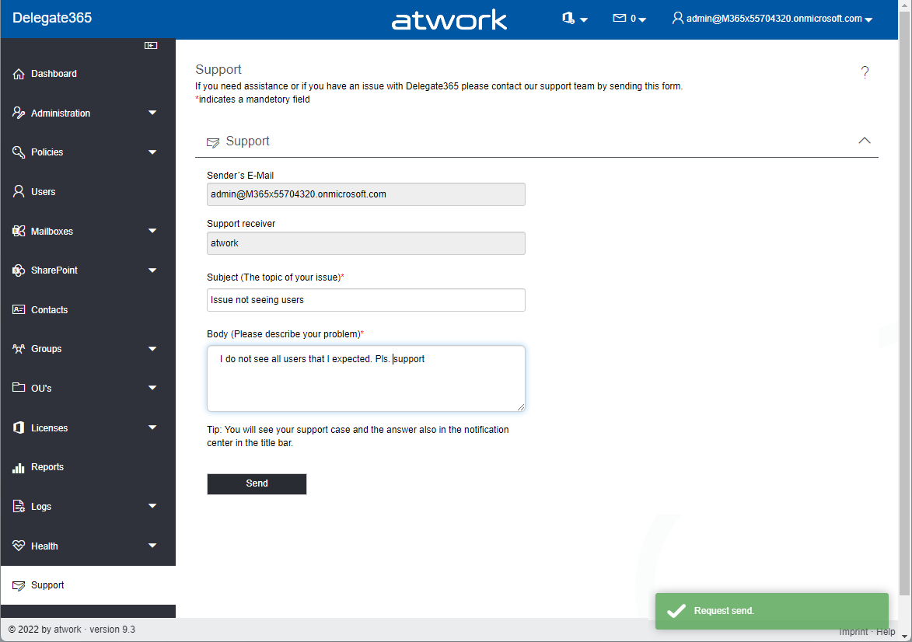Click the envelope icon beside Support section title

[213, 142]
